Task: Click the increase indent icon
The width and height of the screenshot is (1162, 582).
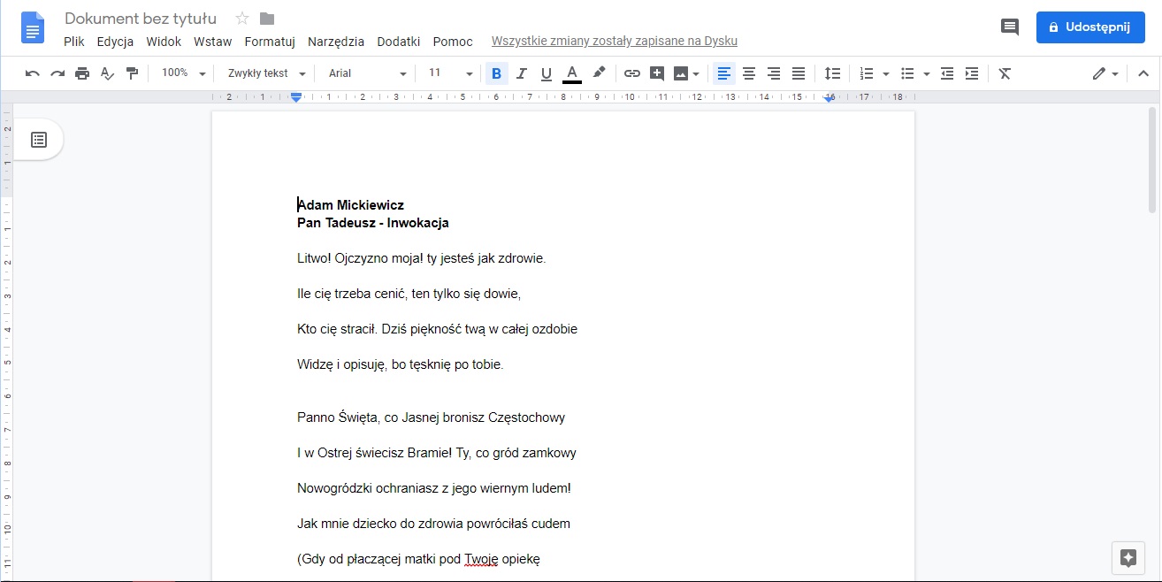Action: click(972, 73)
